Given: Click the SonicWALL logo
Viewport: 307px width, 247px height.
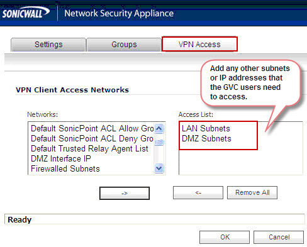Looking at the screenshot, I should click(x=26, y=13).
